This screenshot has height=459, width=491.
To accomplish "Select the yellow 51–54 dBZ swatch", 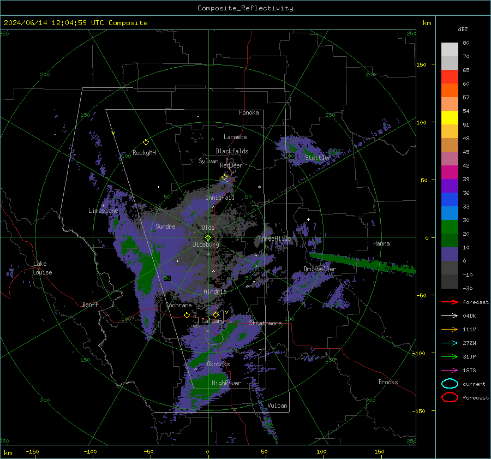I will 450,117.
